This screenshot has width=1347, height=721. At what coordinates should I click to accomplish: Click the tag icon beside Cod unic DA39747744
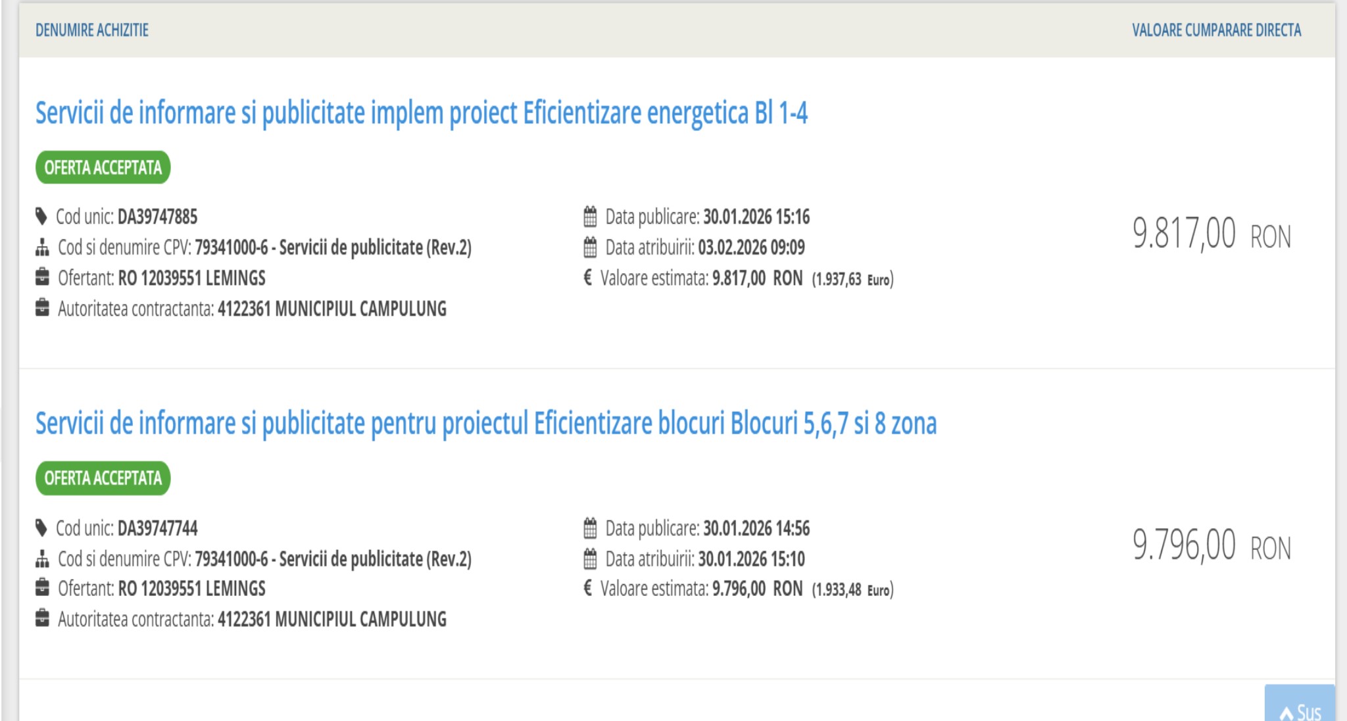coord(41,528)
